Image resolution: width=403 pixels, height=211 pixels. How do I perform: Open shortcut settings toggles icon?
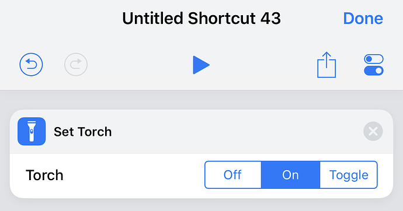coord(374,65)
